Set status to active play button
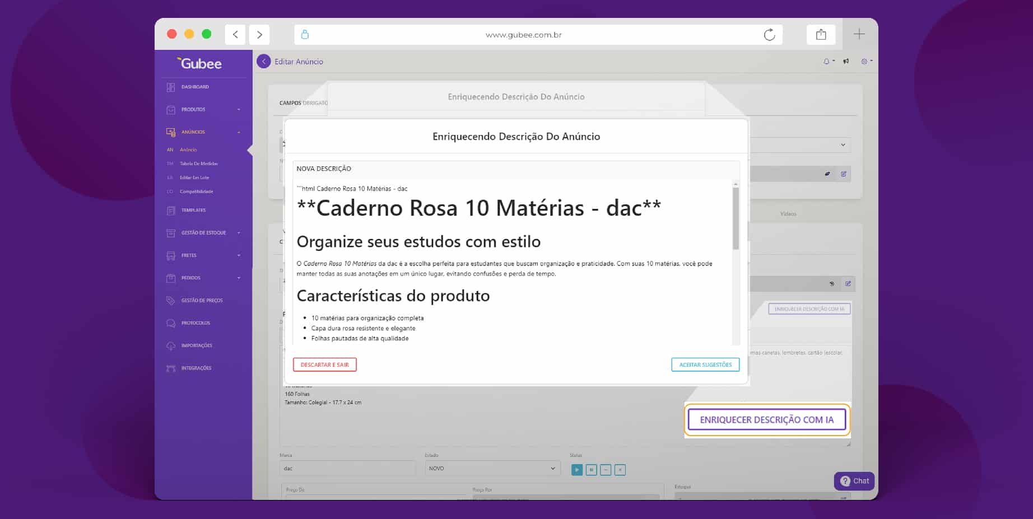 tap(577, 470)
